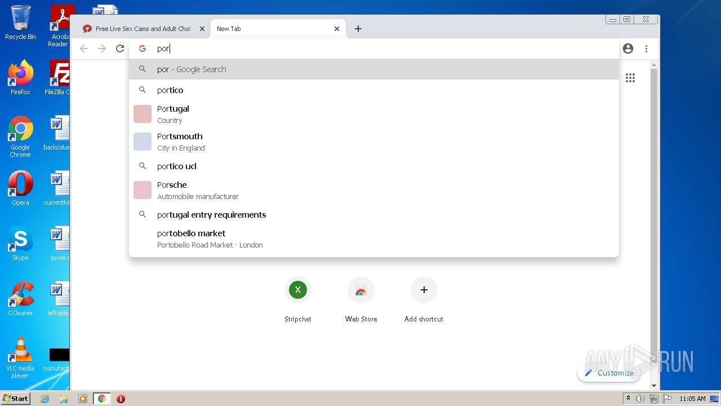Go forward with the forward arrow
This screenshot has height=406, width=721.
(x=102, y=48)
